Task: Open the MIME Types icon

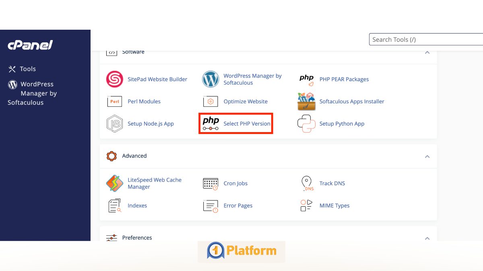Action: (307, 205)
